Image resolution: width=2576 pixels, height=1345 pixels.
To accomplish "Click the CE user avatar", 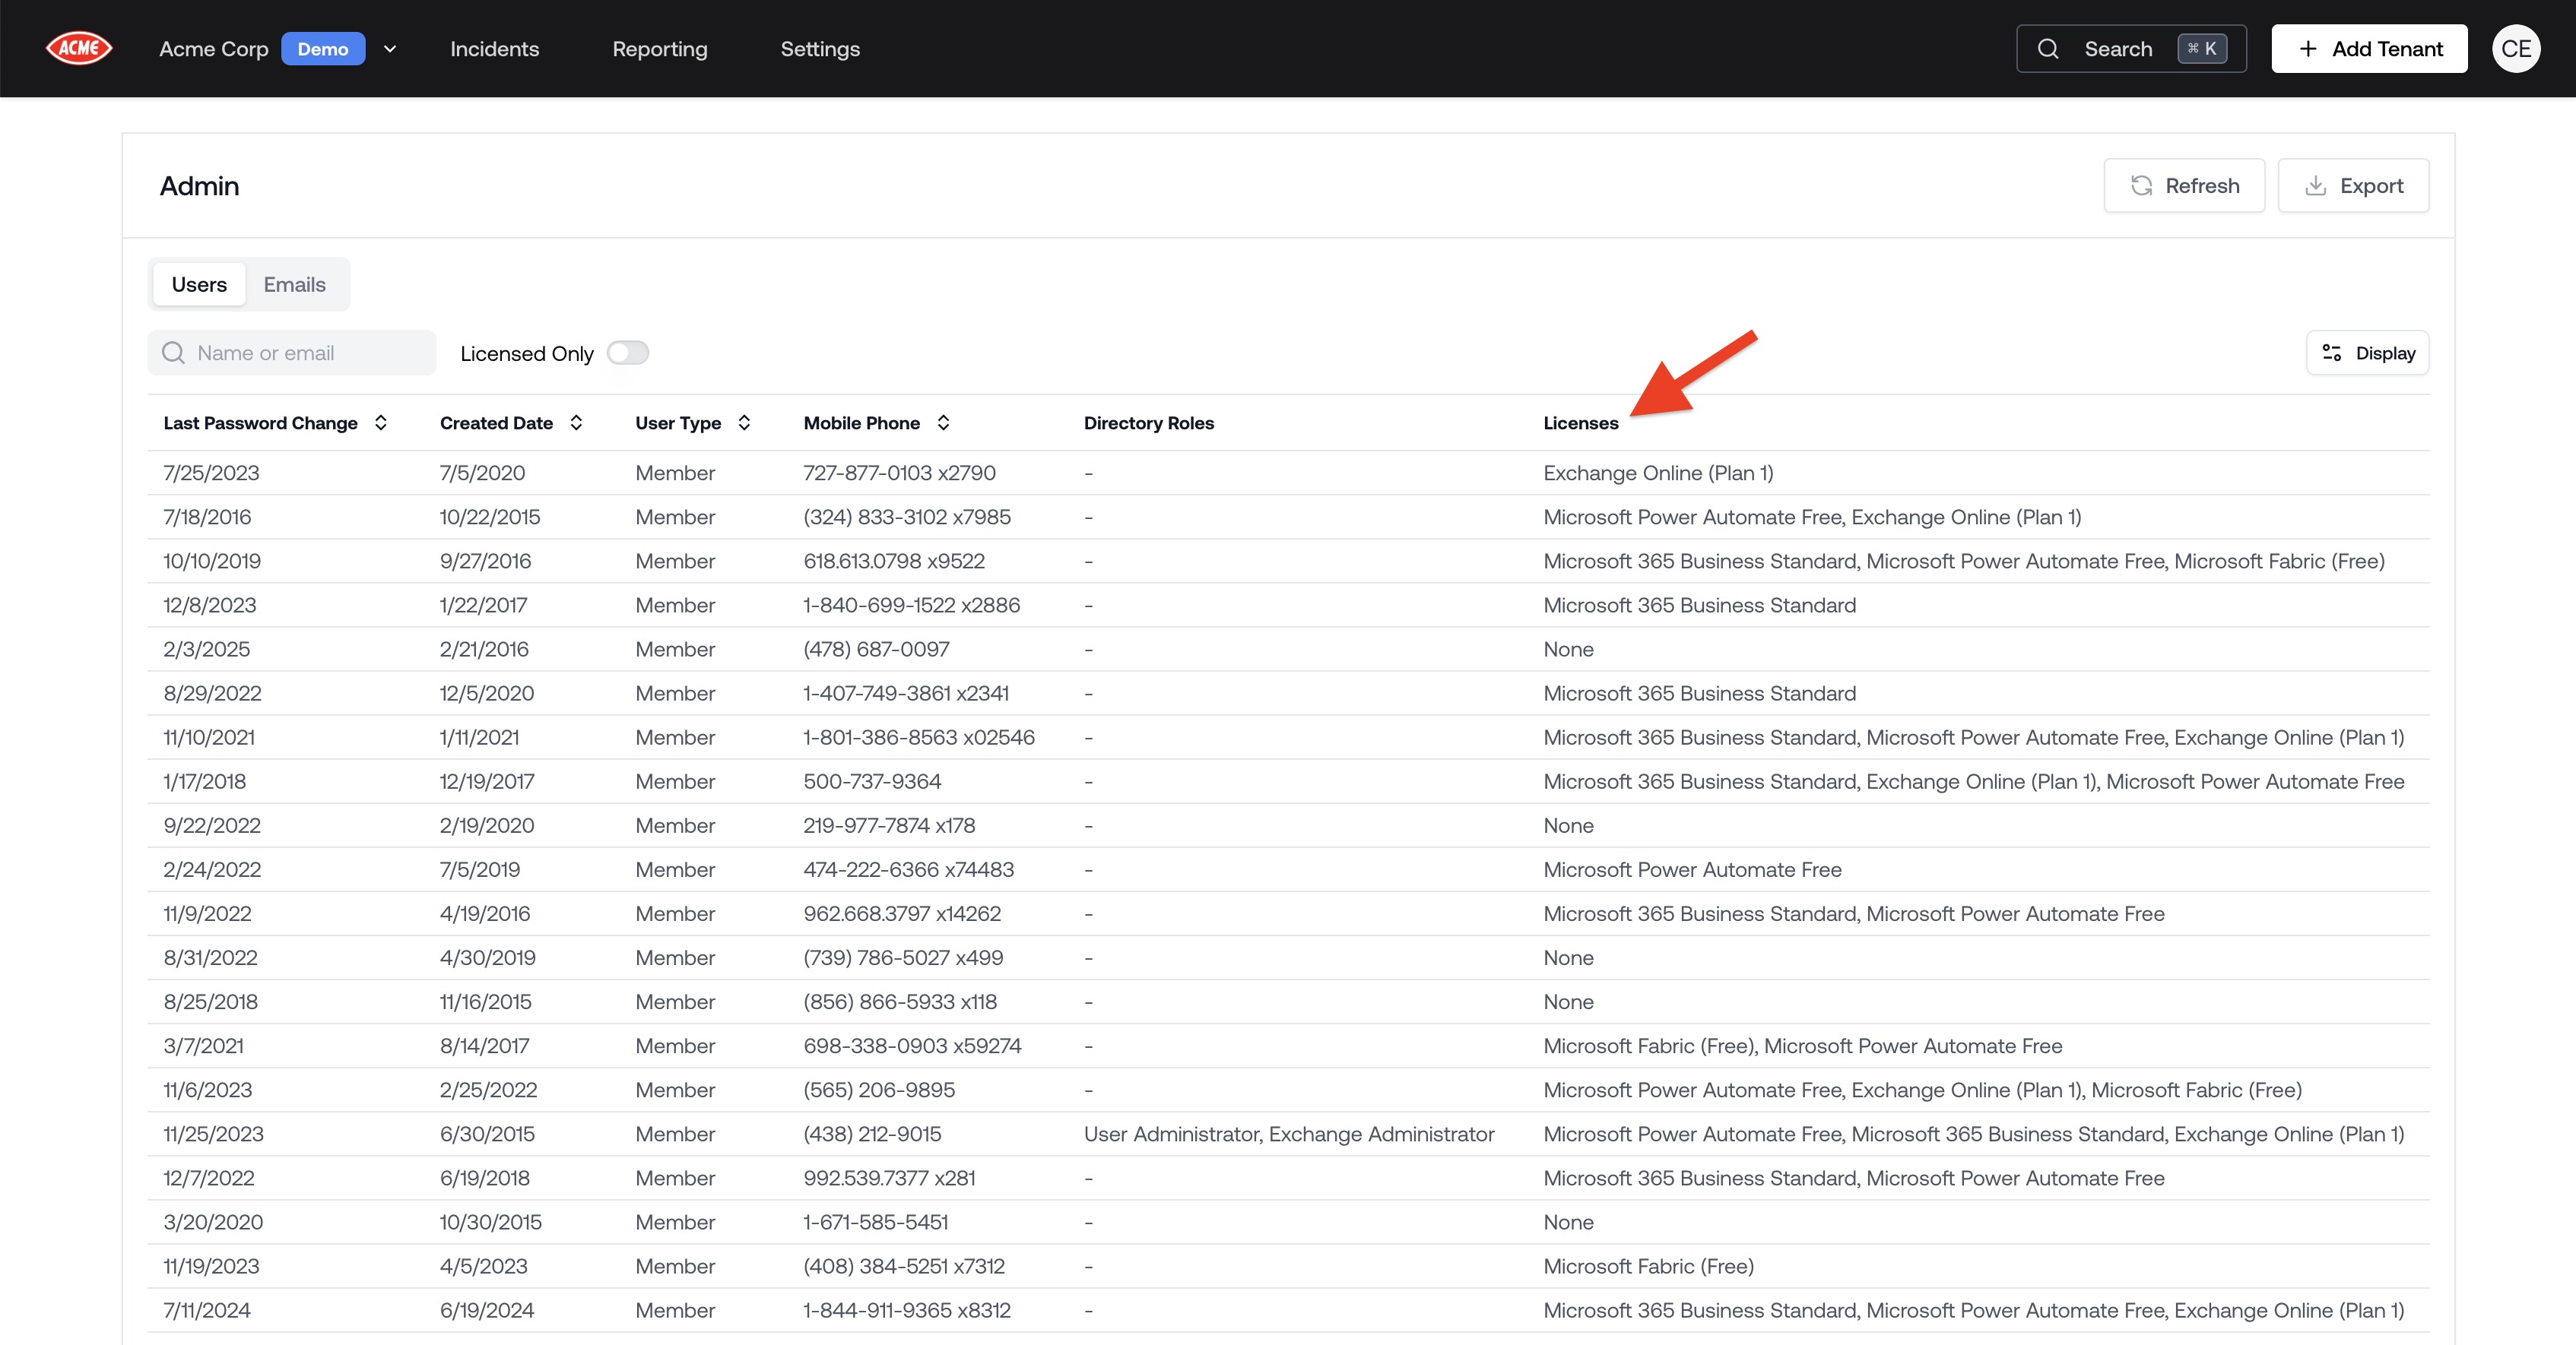I will [x=2516, y=49].
